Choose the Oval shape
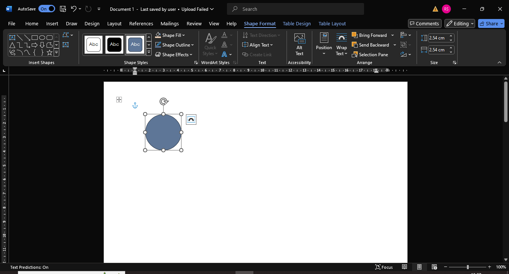 click(x=42, y=38)
